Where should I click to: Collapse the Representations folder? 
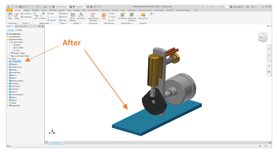click(x=7, y=39)
